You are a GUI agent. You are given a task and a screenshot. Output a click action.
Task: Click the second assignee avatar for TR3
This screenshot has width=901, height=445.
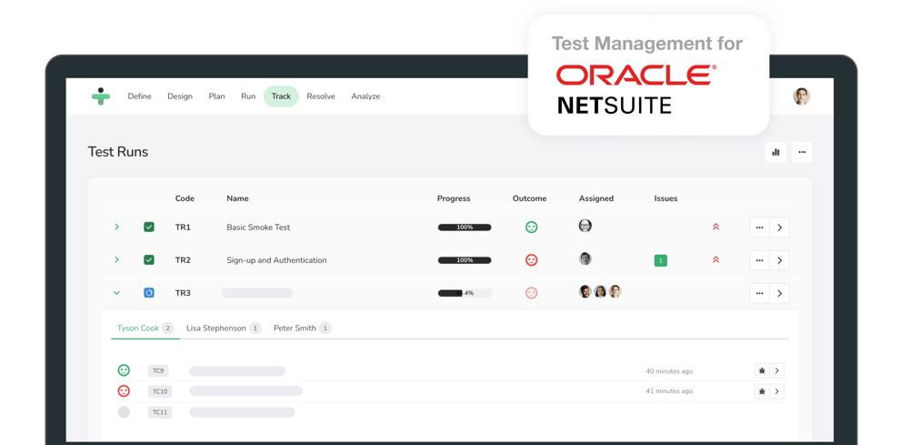pos(600,291)
